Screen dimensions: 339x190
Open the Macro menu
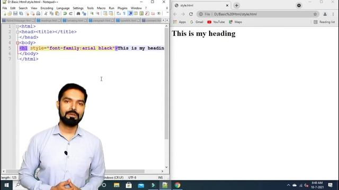tap(101, 8)
